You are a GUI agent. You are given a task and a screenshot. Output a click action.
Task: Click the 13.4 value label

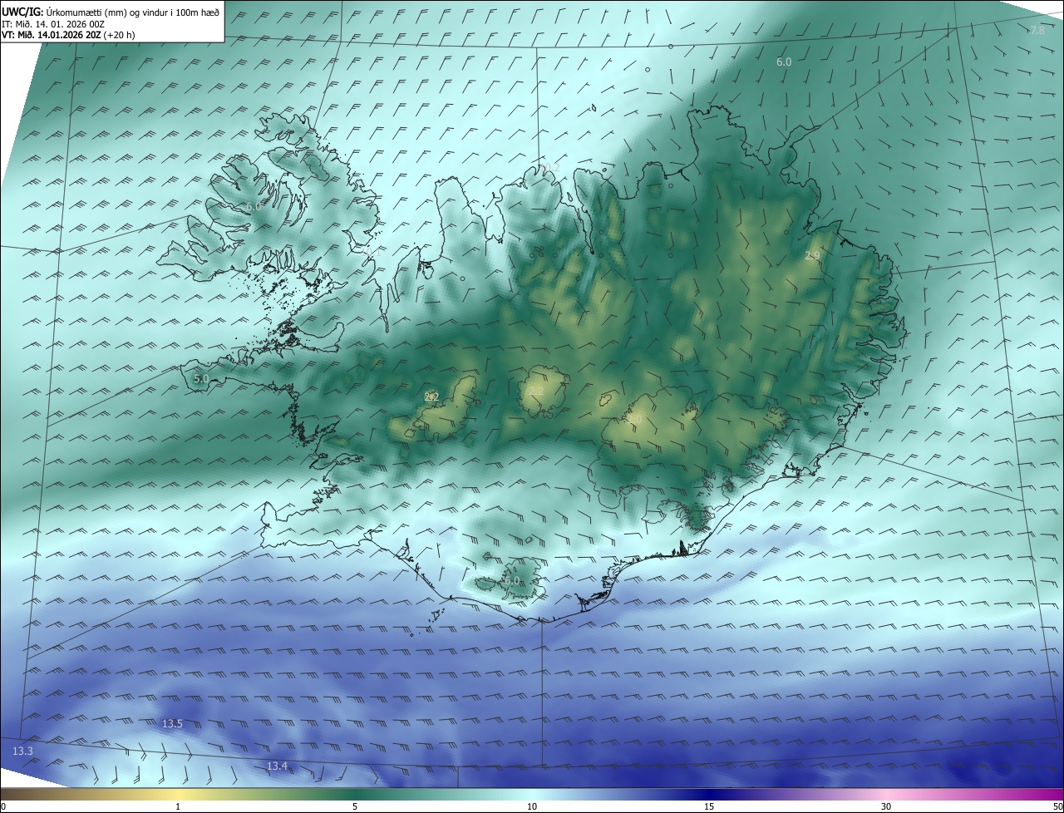pos(277,766)
